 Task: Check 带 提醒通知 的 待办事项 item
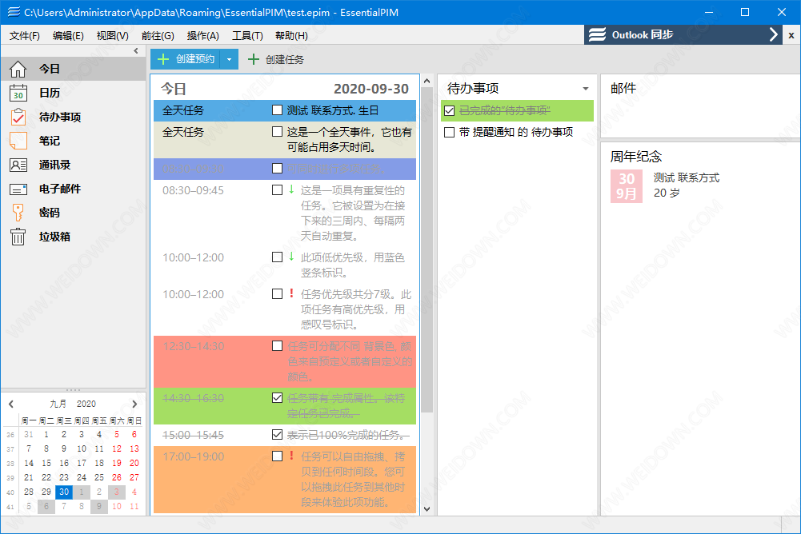449,132
